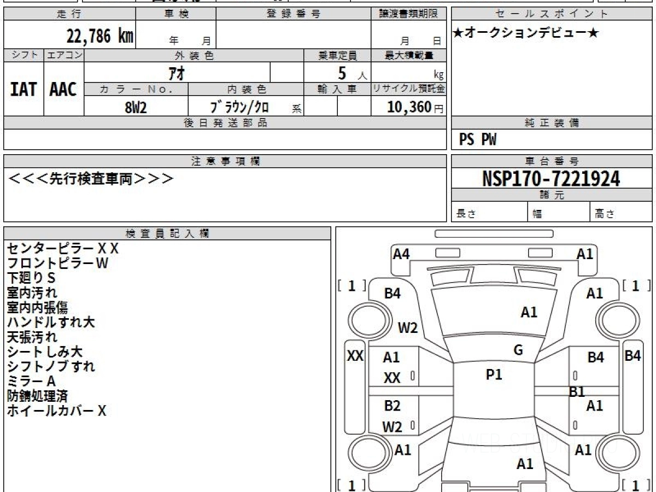Select the AAC air conditioner value
This screenshot has width=656, height=492.
click(63, 90)
